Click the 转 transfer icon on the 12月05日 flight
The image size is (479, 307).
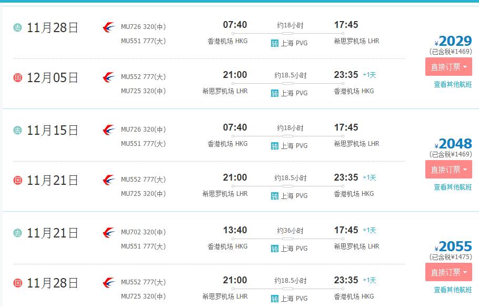pos(275,93)
